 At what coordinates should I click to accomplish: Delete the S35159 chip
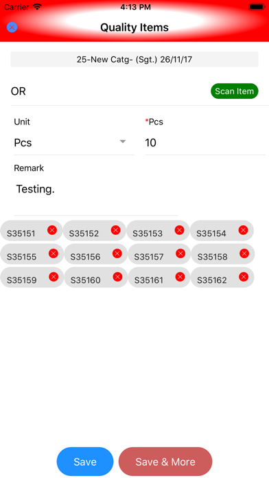(54, 277)
